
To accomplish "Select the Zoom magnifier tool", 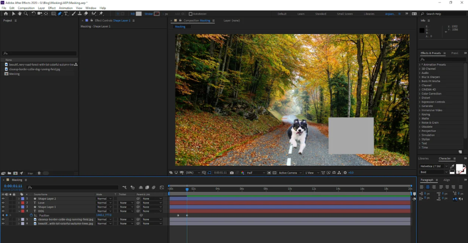I will pyautogui.click(x=26, y=14).
